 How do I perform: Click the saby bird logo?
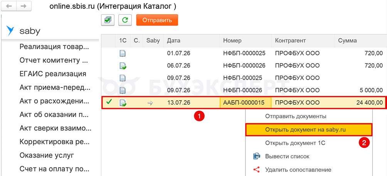click(x=10, y=31)
